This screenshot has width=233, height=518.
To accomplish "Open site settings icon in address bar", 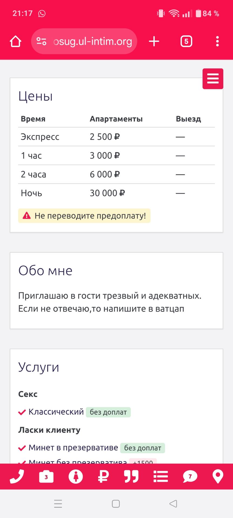I will [x=41, y=41].
